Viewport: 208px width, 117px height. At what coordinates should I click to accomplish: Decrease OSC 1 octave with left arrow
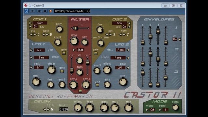click(31, 35)
